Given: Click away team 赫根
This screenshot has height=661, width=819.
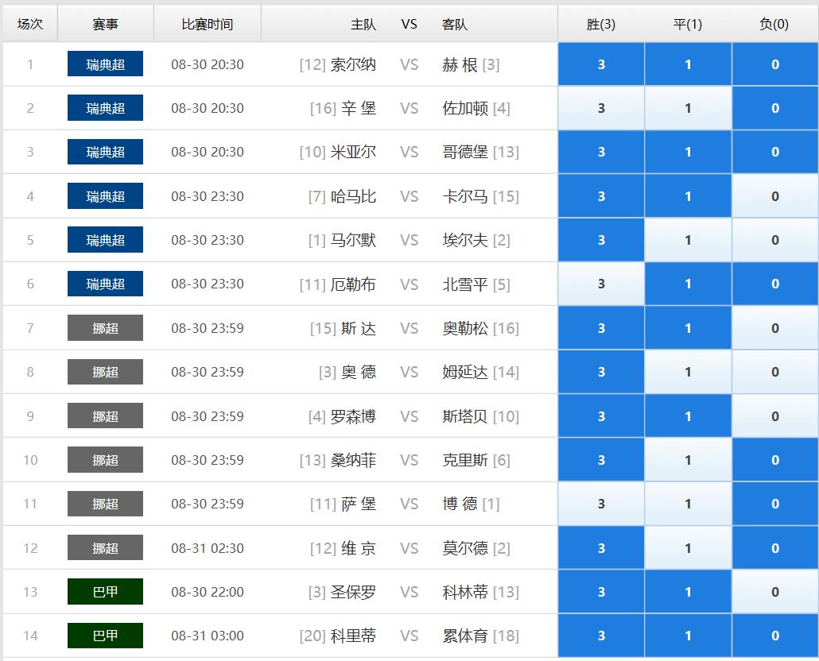Looking at the screenshot, I should (460, 64).
